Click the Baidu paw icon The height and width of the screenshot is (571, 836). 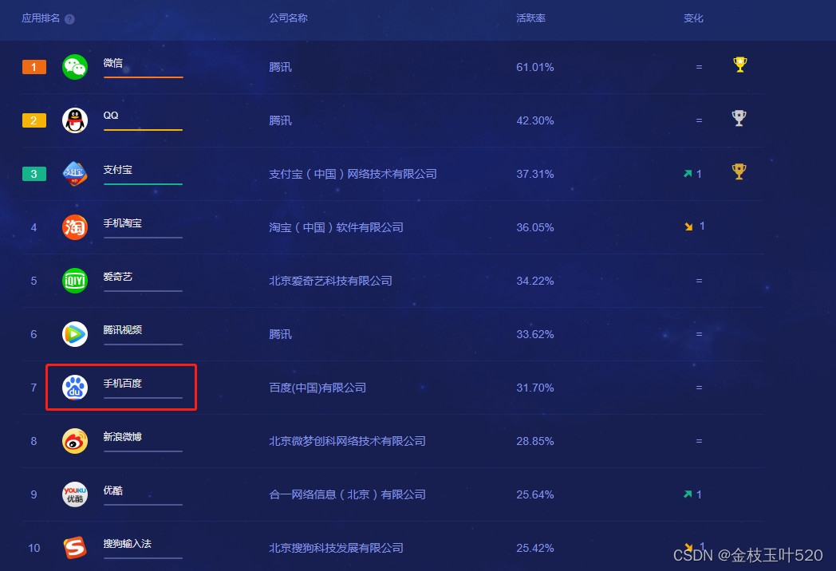[75, 388]
